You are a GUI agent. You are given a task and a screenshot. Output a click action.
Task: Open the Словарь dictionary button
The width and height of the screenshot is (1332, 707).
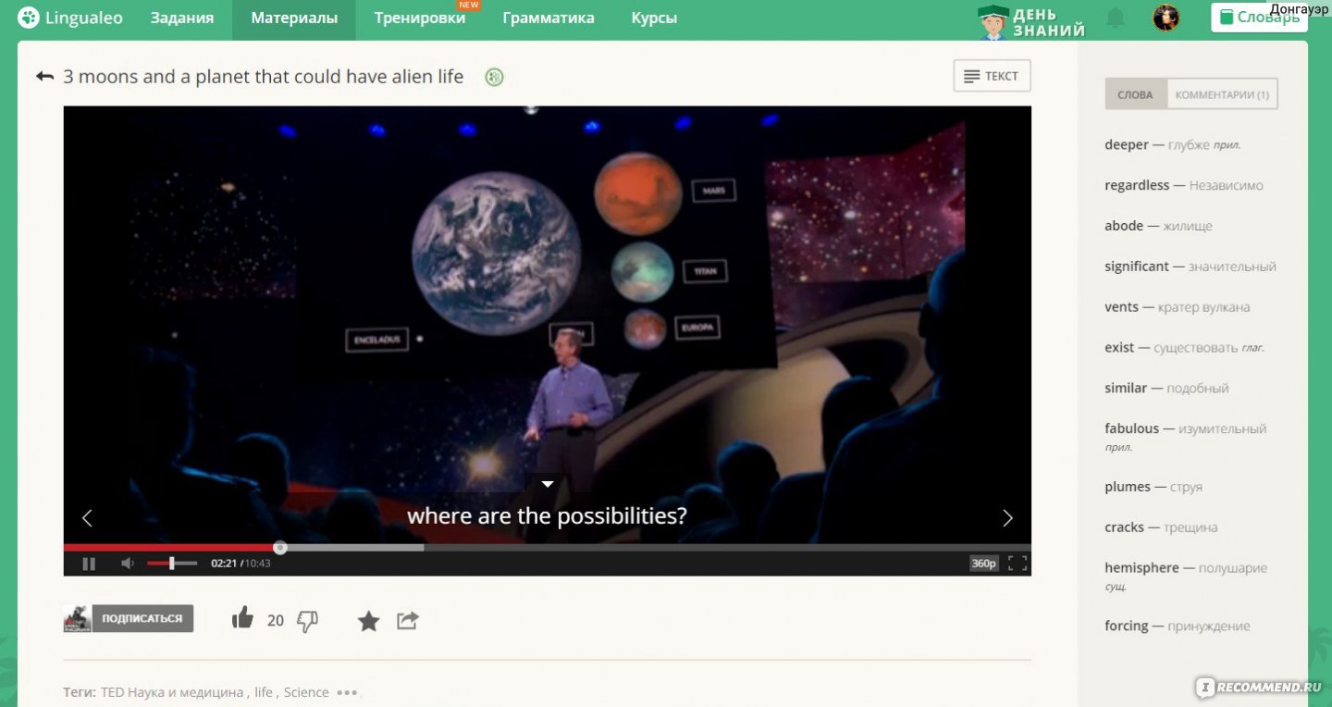[1259, 18]
